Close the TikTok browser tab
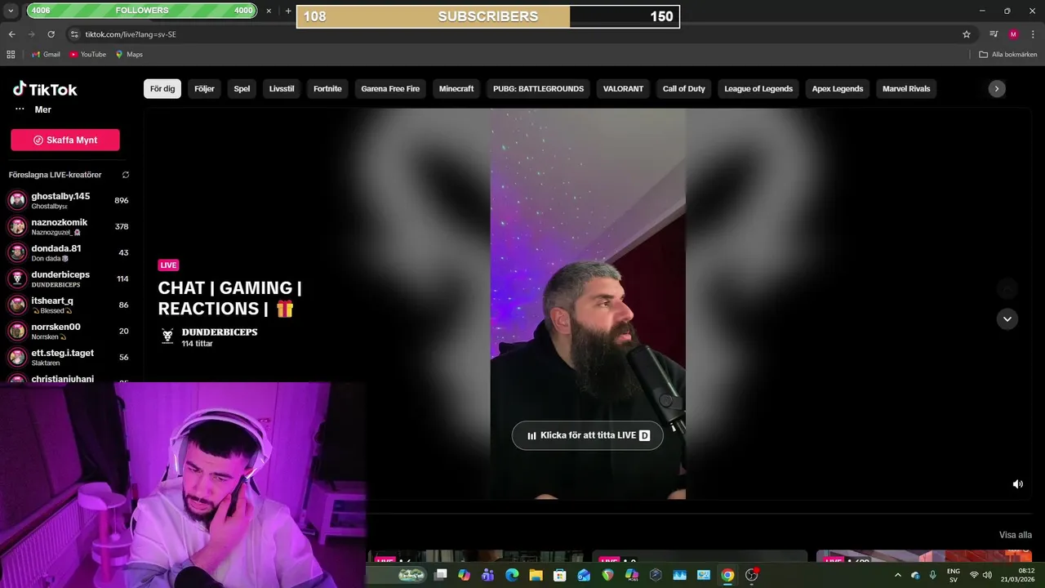Viewport: 1045px width, 588px height. [269, 11]
